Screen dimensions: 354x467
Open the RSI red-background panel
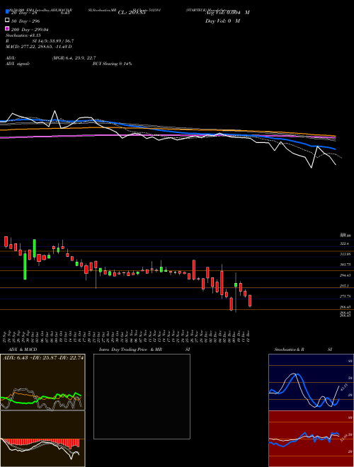pos(311,439)
